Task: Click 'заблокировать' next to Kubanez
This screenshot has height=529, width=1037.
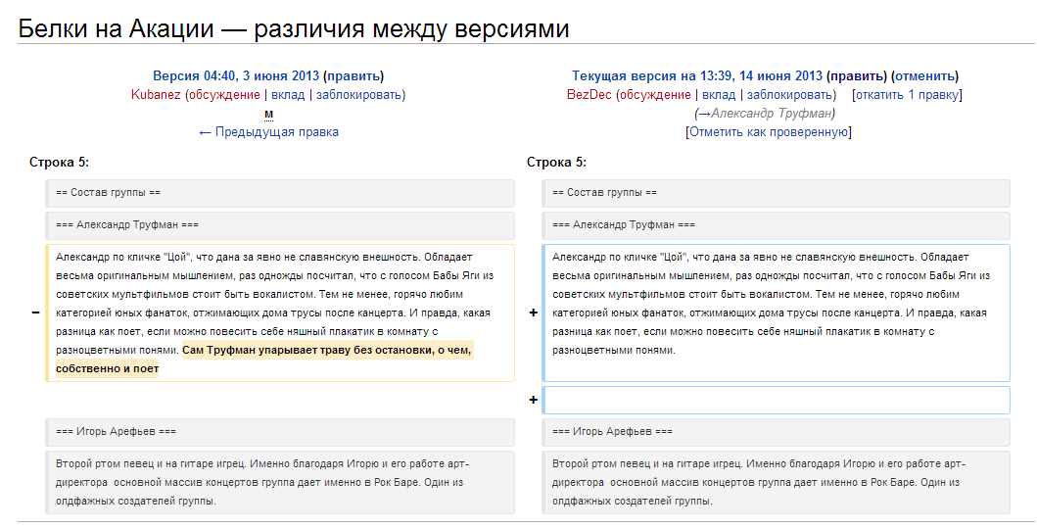Action: [358, 95]
